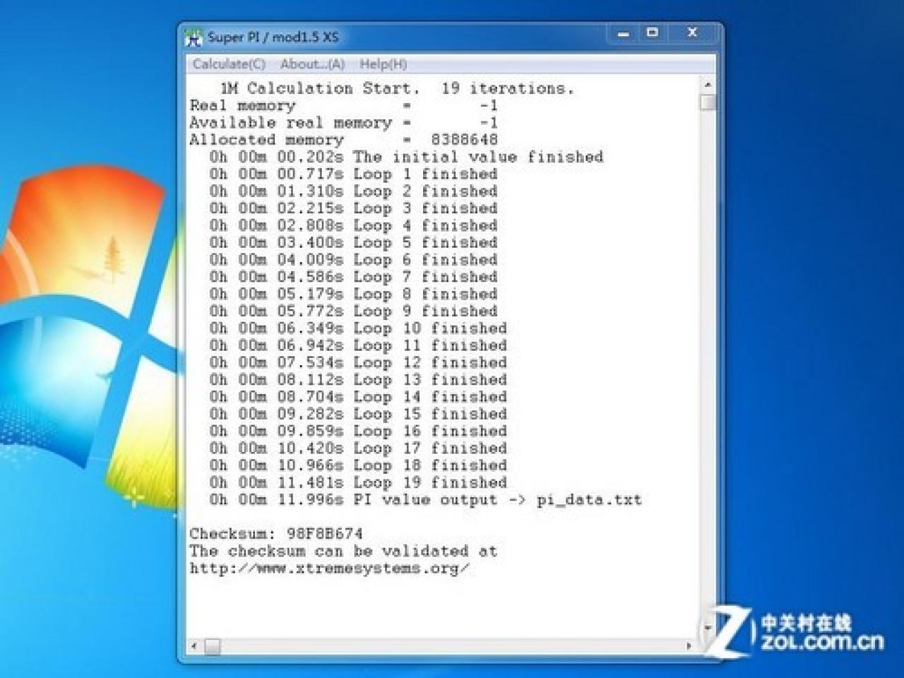Click the 'Loop 8 finished' line
This screenshot has height=678, width=904.
coord(353,295)
